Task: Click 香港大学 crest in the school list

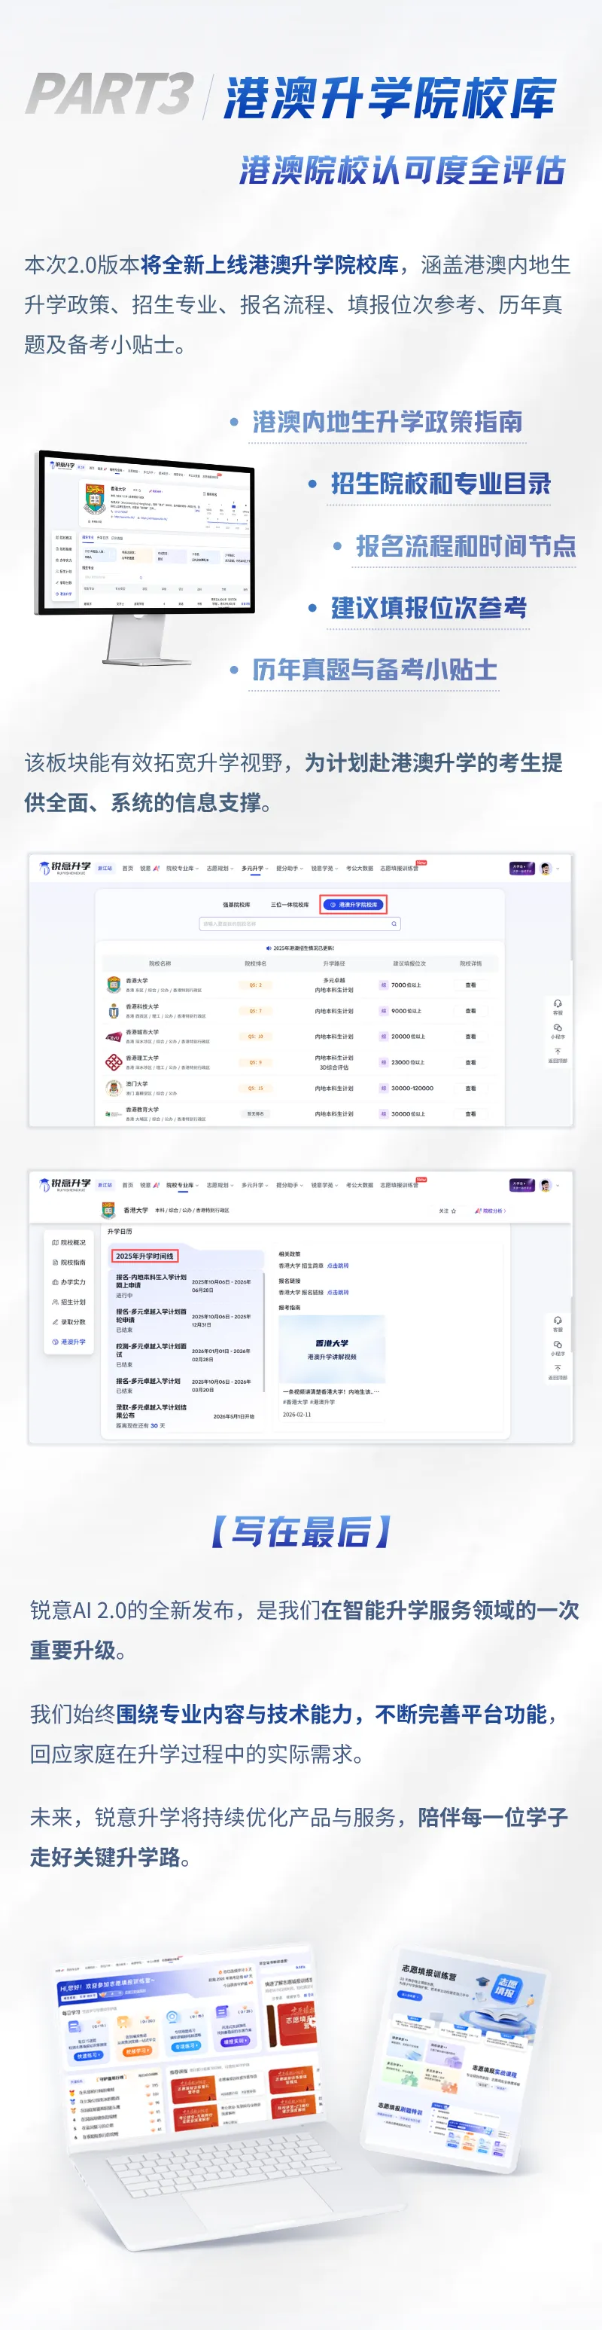Action: [113, 984]
